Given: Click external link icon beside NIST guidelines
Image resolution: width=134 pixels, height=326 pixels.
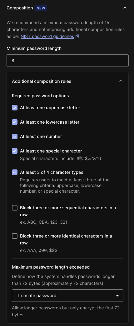Looking at the screenshot, I should [x=77, y=37].
